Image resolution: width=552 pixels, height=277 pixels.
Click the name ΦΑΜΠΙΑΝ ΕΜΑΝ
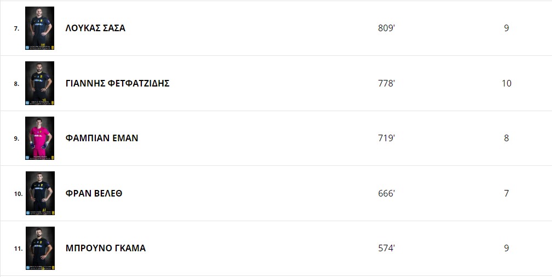pyautogui.click(x=102, y=138)
